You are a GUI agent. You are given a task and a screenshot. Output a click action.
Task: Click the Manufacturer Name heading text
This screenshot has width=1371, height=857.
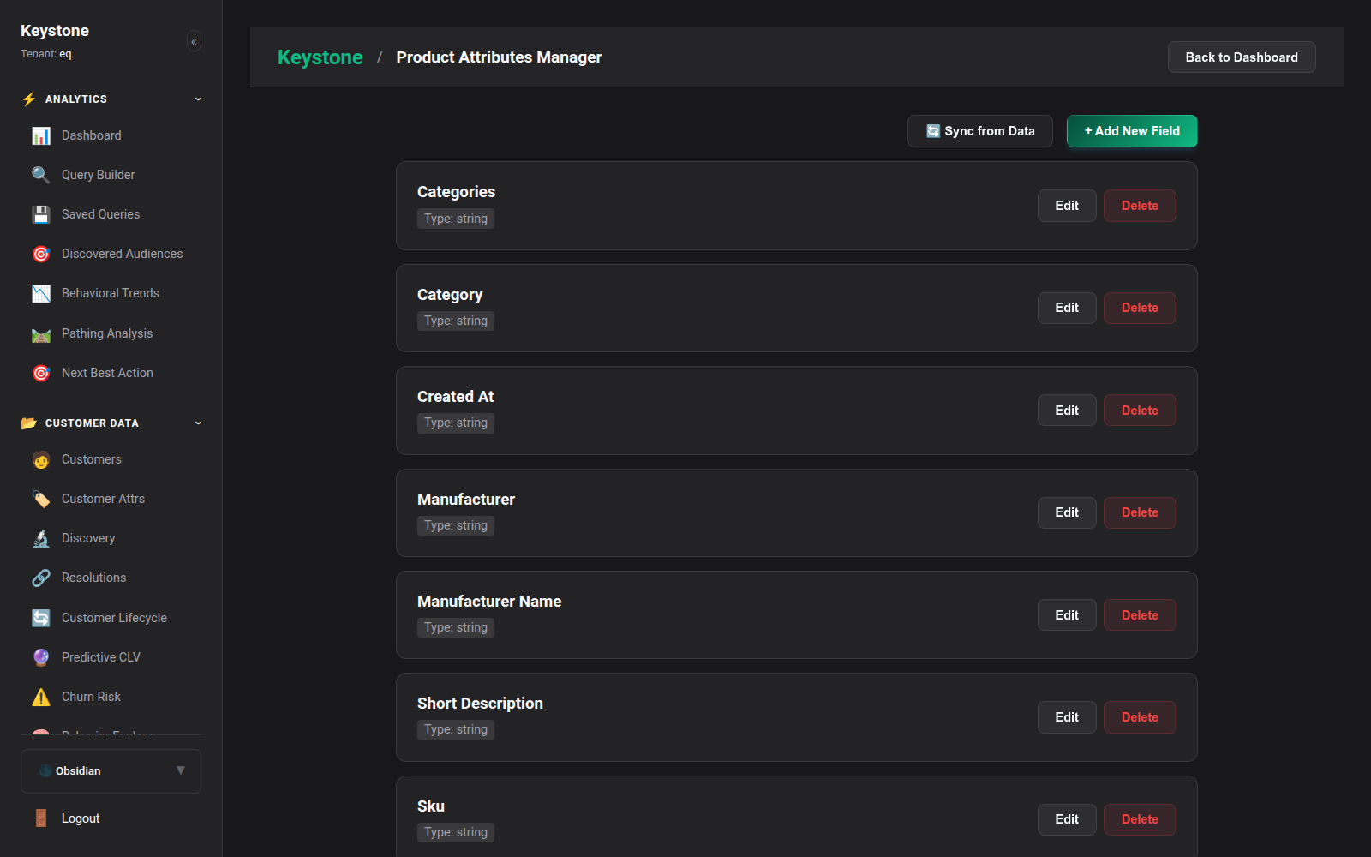[x=489, y=602]
